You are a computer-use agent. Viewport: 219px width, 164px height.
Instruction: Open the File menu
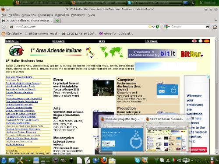pyautogui.click(x=4, y=15)
